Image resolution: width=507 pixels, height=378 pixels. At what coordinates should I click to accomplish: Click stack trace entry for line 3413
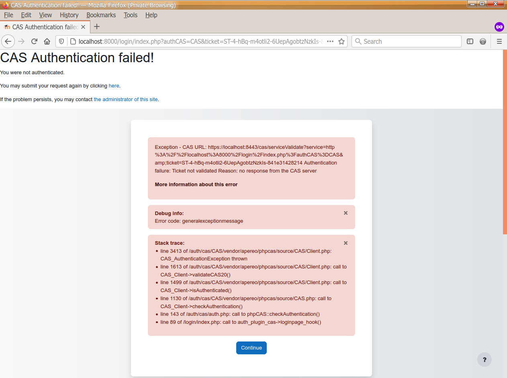click(246, 255)
